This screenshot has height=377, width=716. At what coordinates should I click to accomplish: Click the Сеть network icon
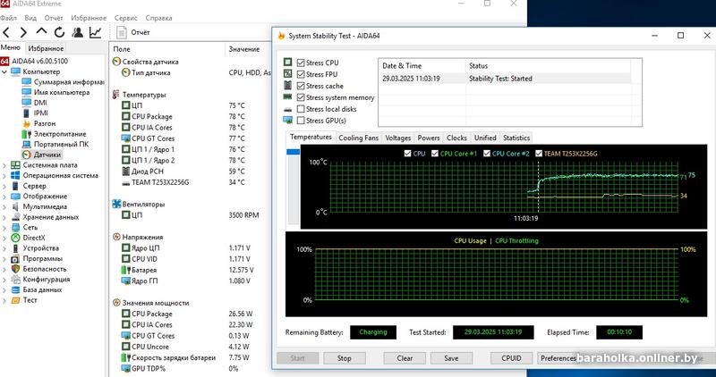15,228
